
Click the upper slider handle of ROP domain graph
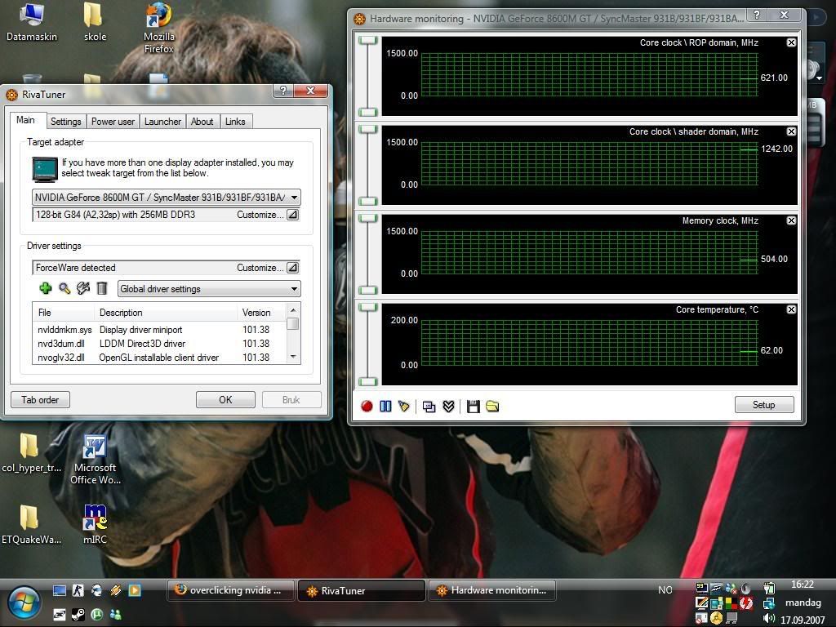tap(368, 41)
